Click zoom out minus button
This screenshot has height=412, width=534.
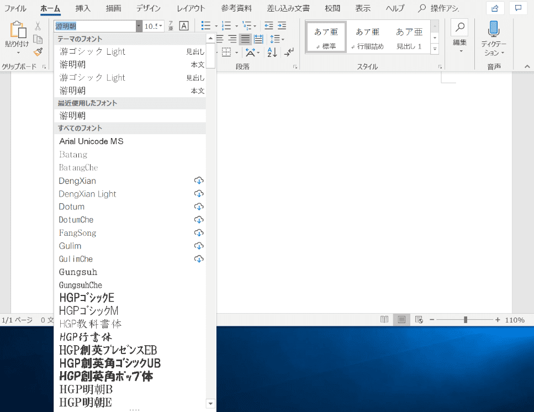click(x=432, y=320)
